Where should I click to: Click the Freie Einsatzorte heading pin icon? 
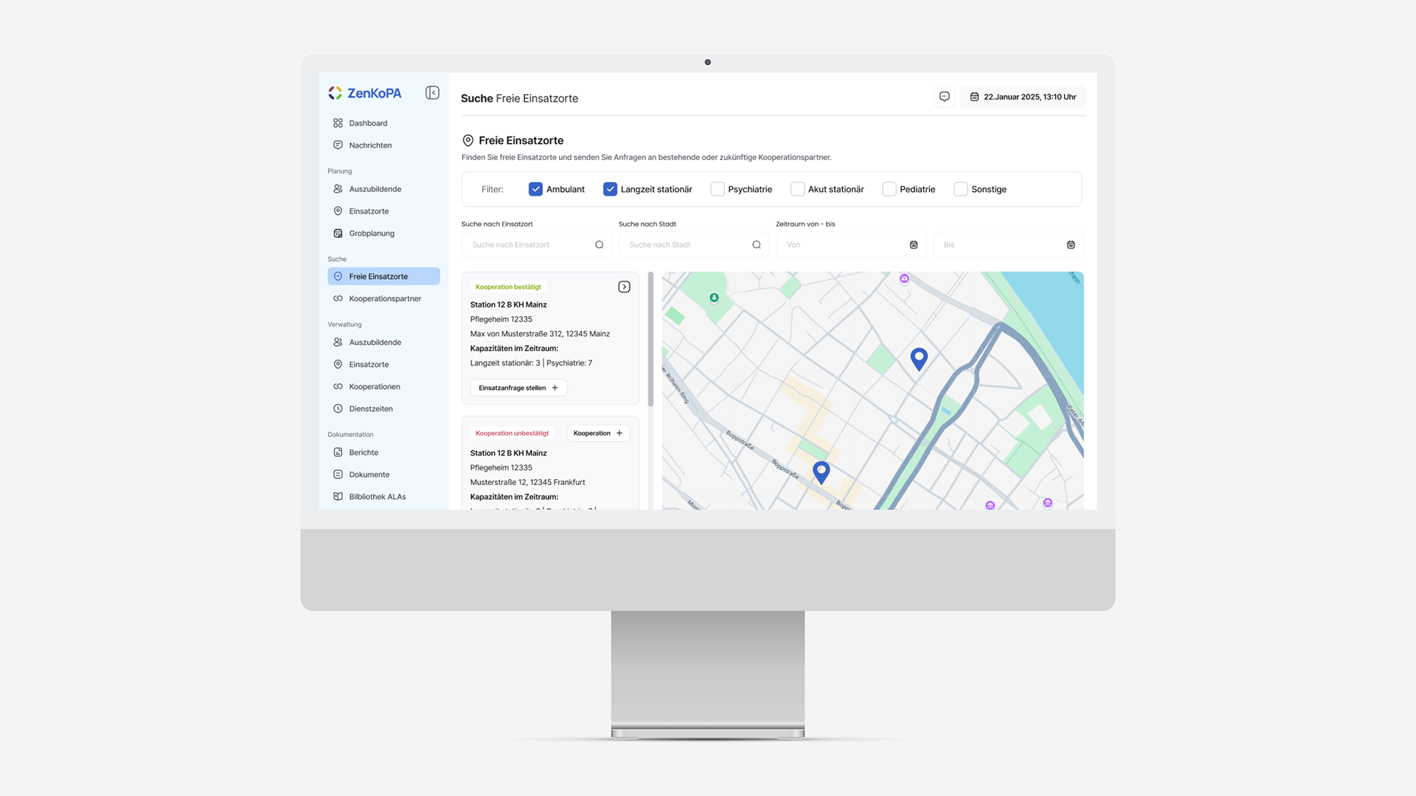tap(468, 140)
